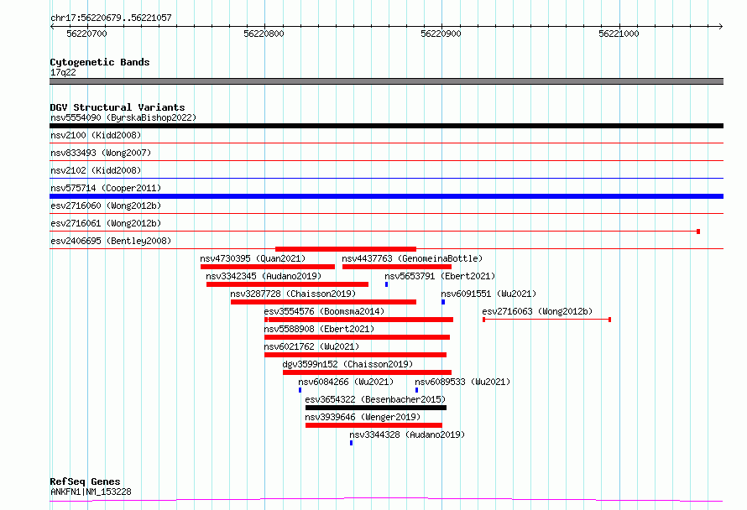Select red bar under nsv3342345

pos(287,284)
